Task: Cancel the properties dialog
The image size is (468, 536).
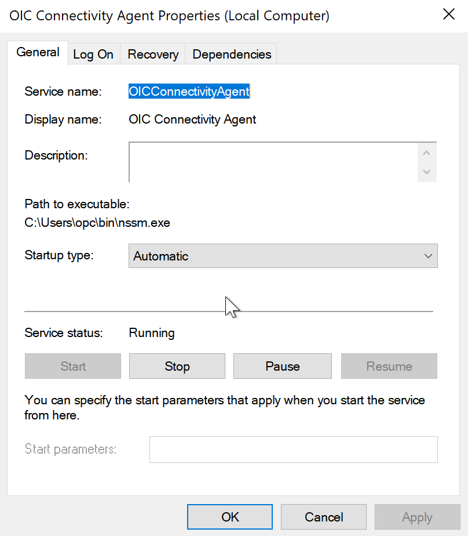Action: pyautogui.click(x=324, y=517)
